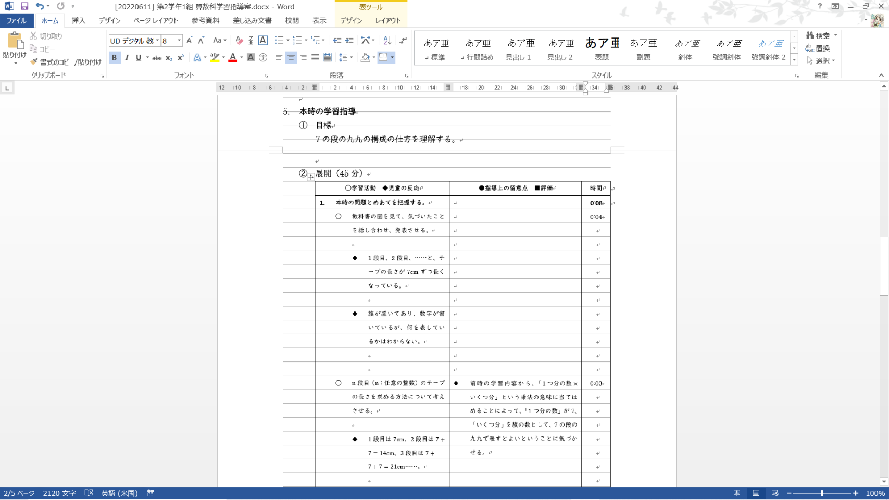Apply the red font color

(233, 58)
